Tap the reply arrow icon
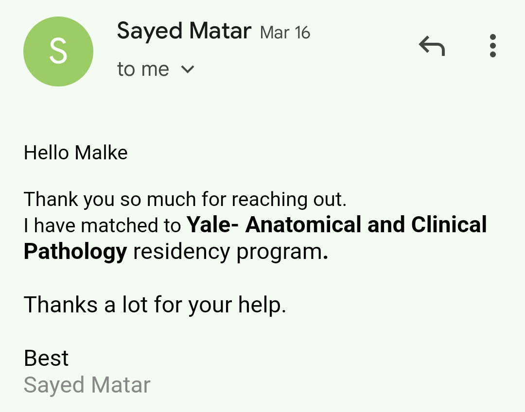The width and height of the screenshot is (525, 412). pos(432,47)
